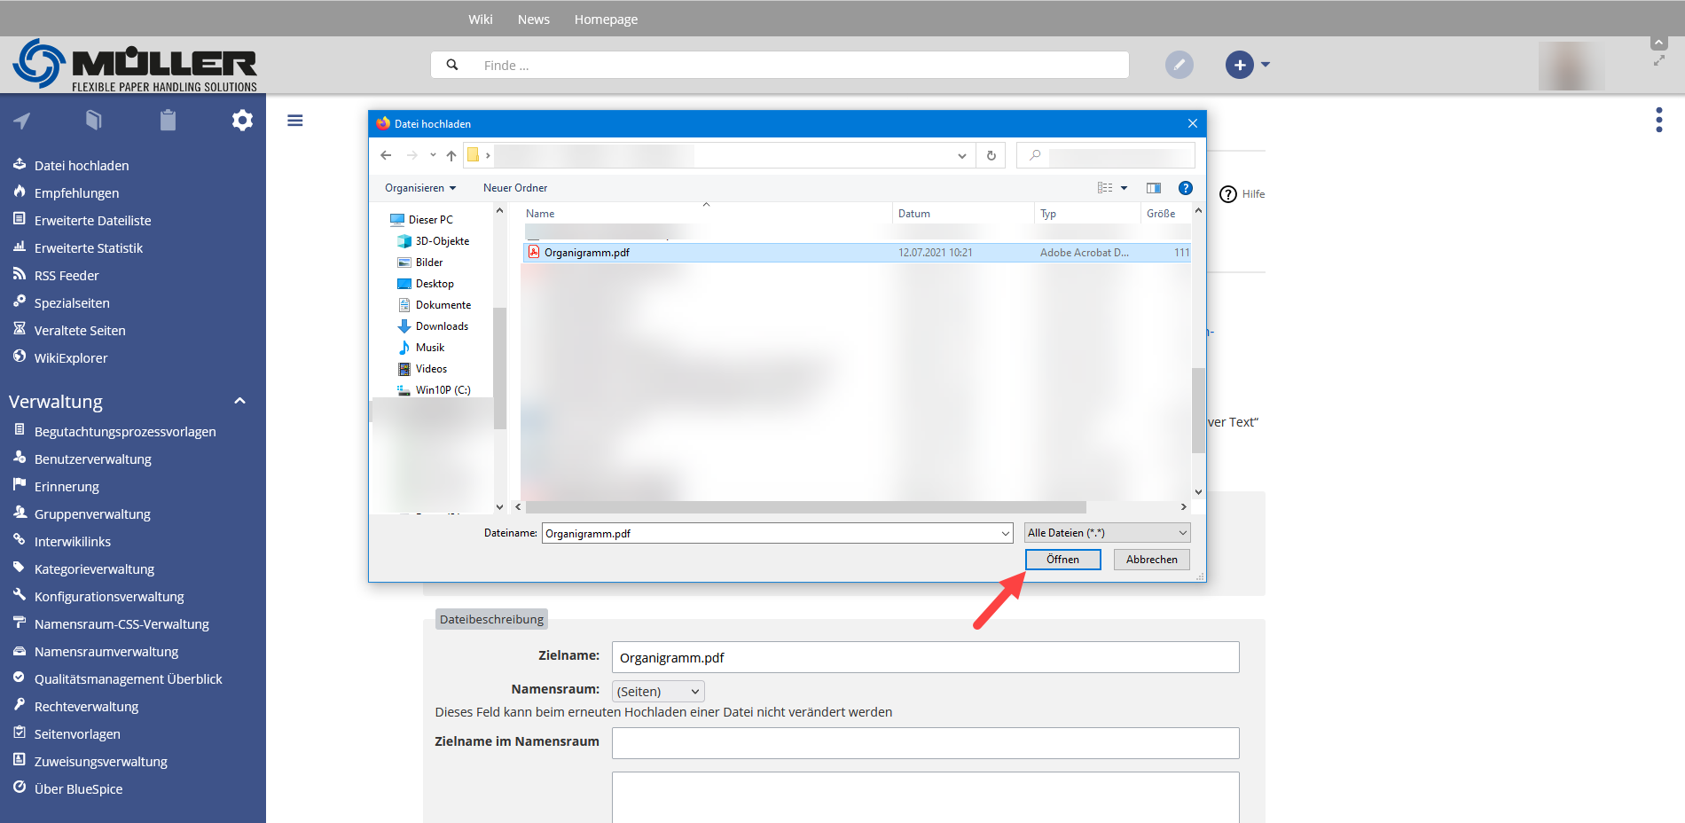Go up one folder level arrow

click(x=451, y=155)
